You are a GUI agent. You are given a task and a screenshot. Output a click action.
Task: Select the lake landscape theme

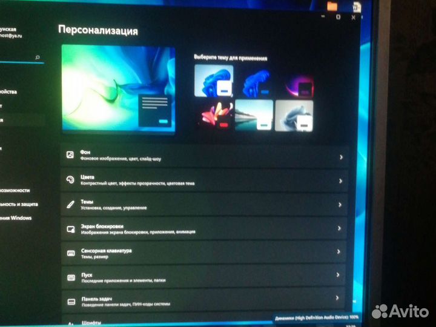point(254,115)
